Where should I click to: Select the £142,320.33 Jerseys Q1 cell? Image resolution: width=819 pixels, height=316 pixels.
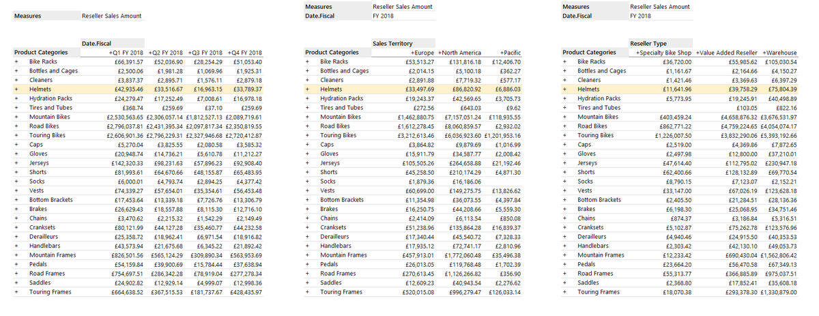126,163
